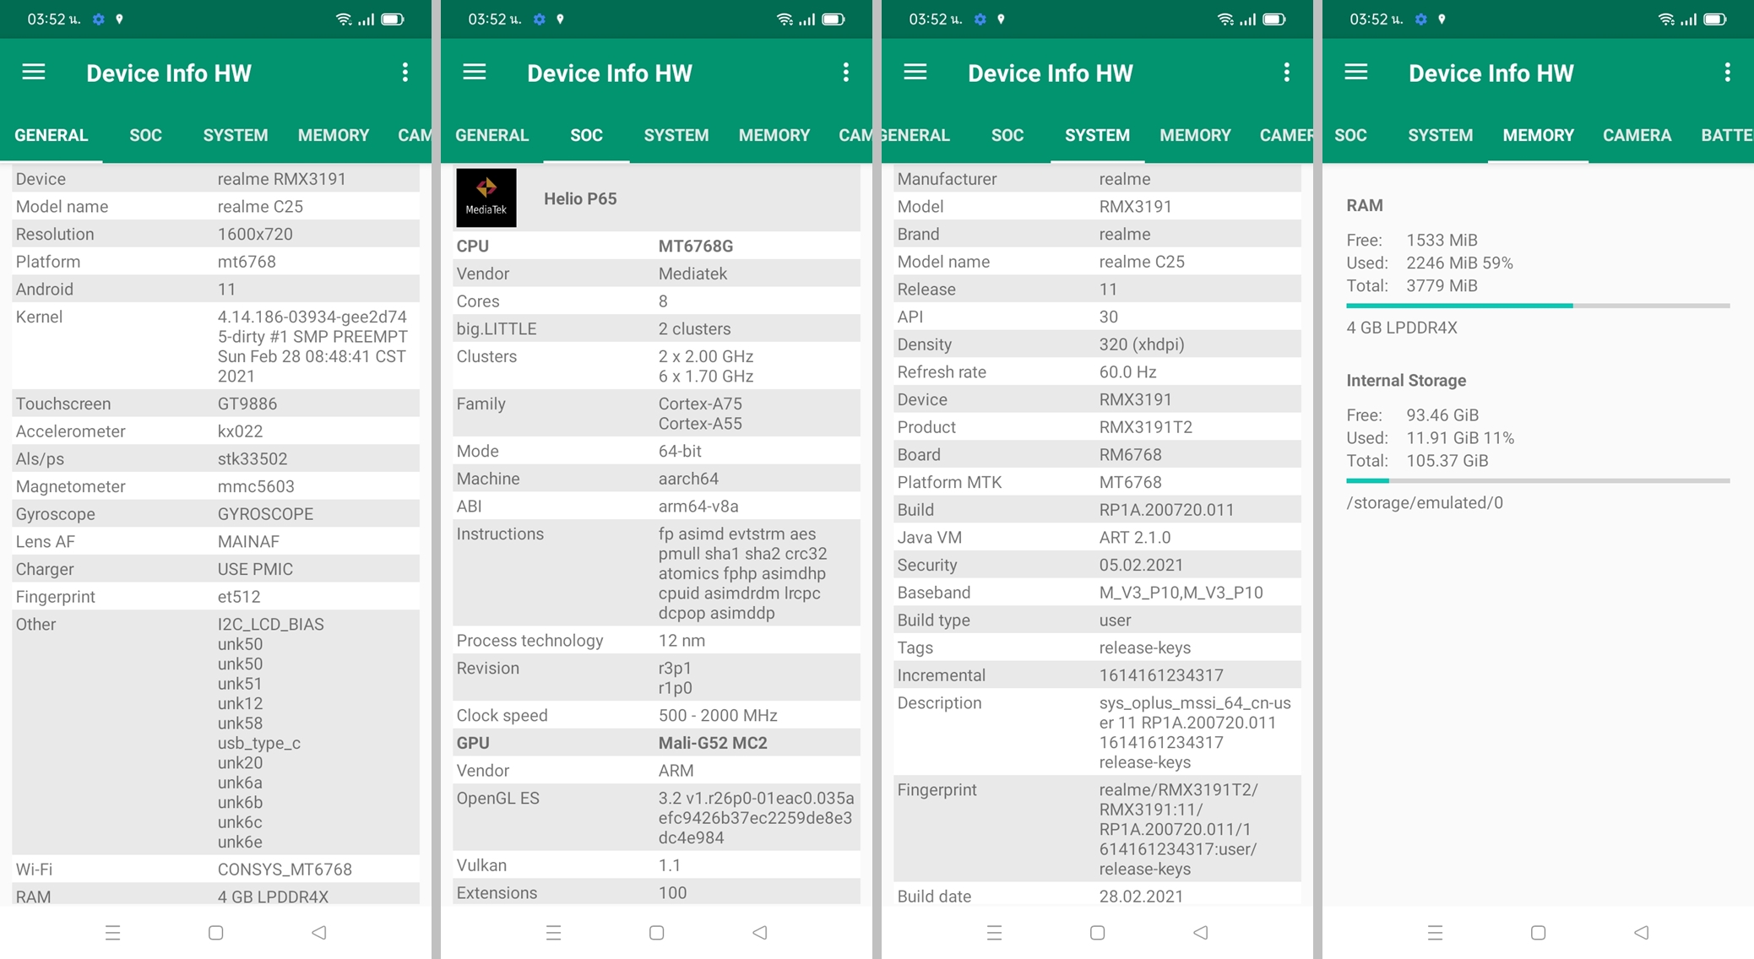Tap back navigation icon in MEMORY screen
The image size is (1754, 959).
(x=1642, y=932)
